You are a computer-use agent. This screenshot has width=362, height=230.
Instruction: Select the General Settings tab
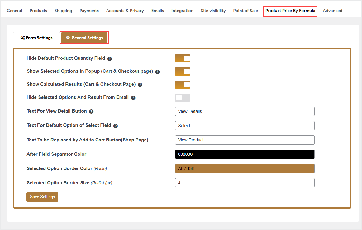point(84,38)
